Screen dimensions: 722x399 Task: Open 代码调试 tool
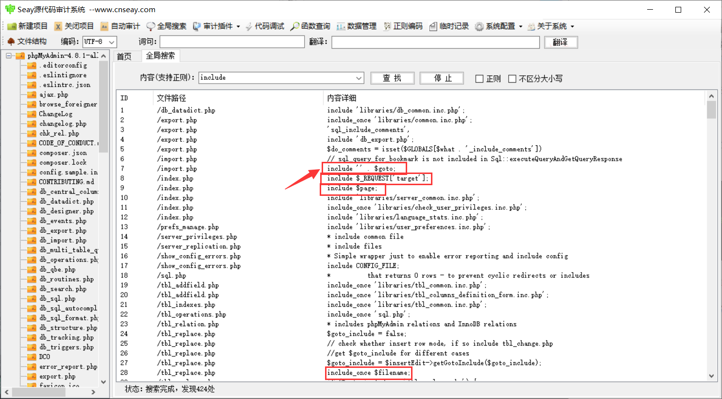tap(265, 26)
